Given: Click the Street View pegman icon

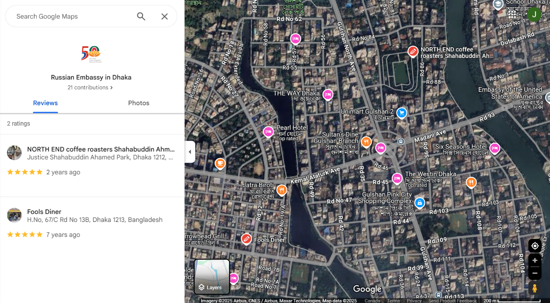Looking at the screenshot, I should coord(535,288).
